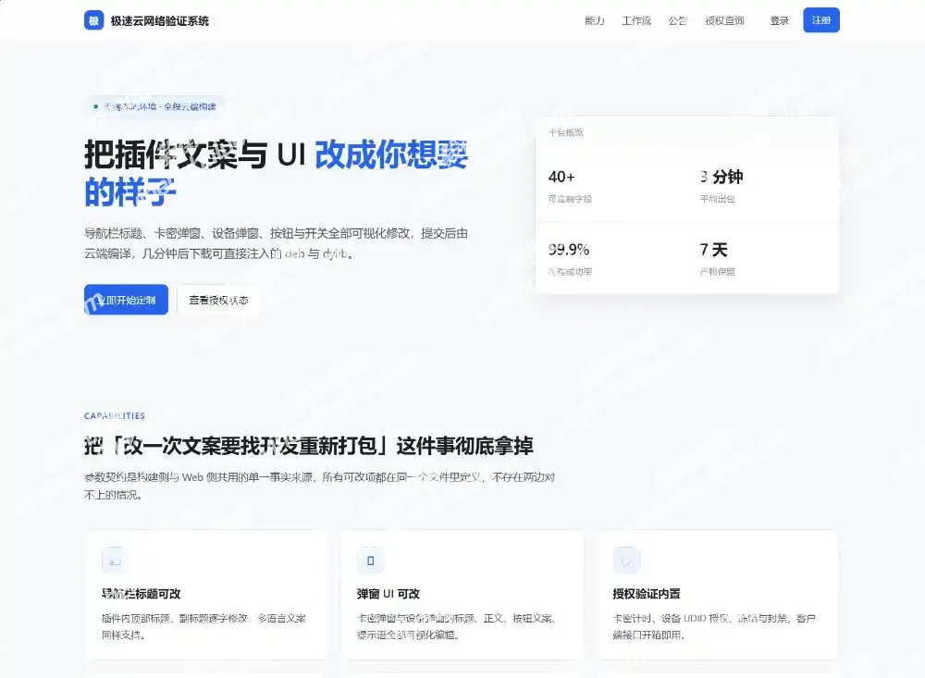Open the 授权查询 nav item
Image resolution: width=925 pixels, height=678 pixels.
[724, 20]
